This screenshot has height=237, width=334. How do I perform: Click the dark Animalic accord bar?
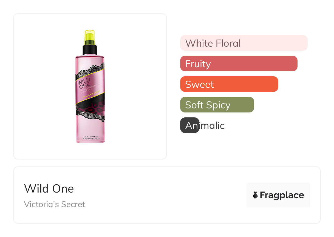click(189, 125)
